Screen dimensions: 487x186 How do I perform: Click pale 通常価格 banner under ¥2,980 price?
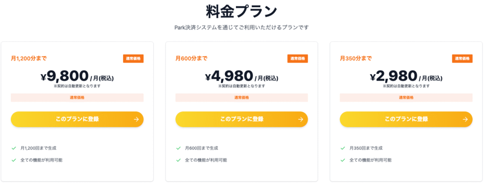tap(406, 98)
